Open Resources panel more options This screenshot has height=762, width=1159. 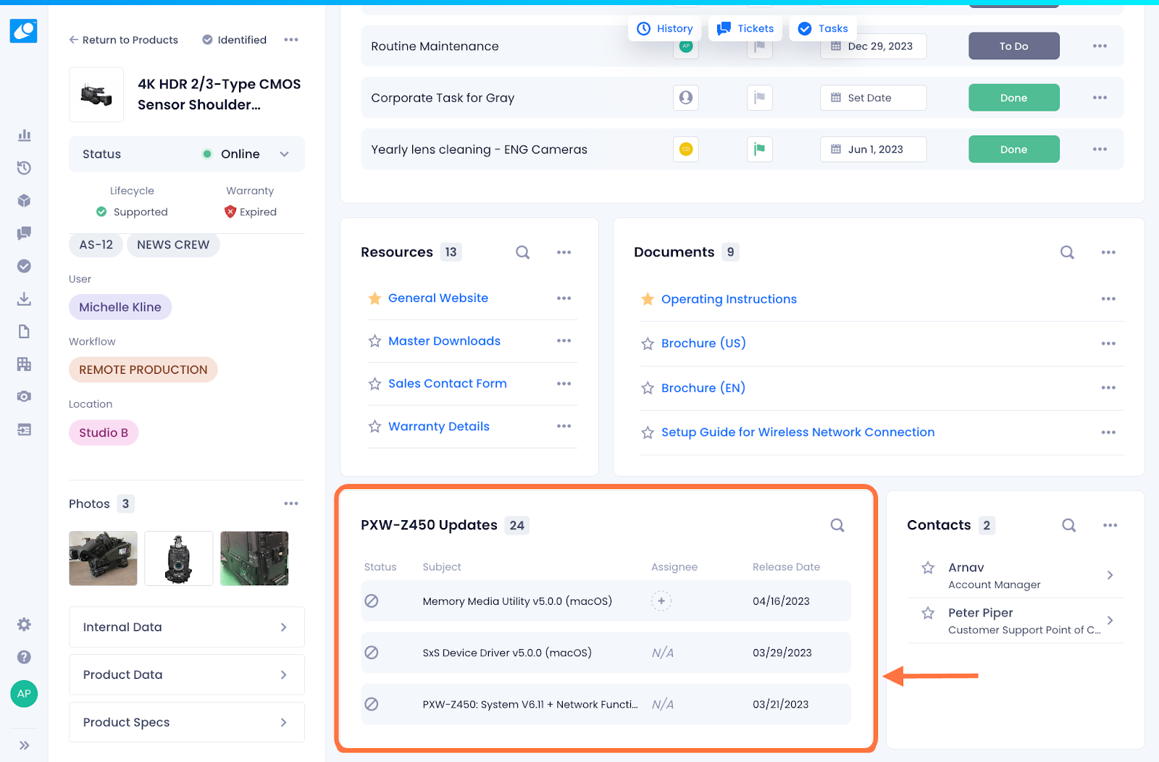pyautogui.click(x=564, y=252)
